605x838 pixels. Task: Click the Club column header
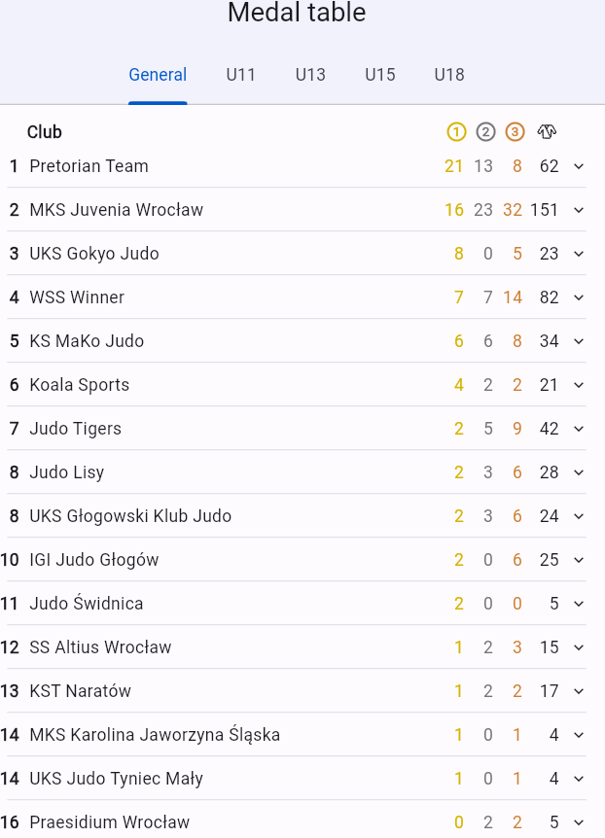(x=45, y=132)
